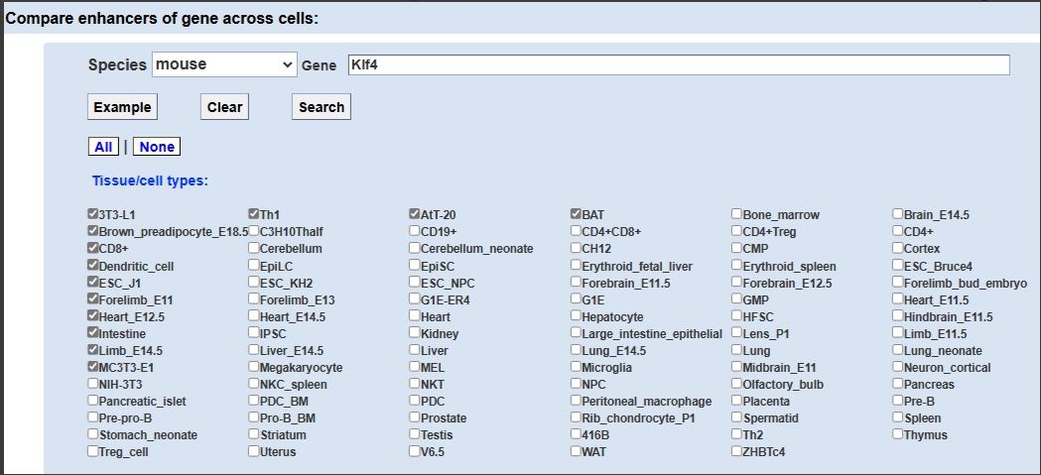The image size is (1041, 475).
Task: Disable the AtT-20 checkbox
Action: 415,214
